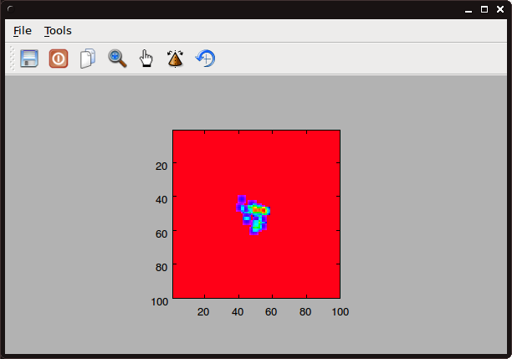The width and height of the screenshot is (512, 359).
Task: Open the File menu
Action: pos(23,31)
